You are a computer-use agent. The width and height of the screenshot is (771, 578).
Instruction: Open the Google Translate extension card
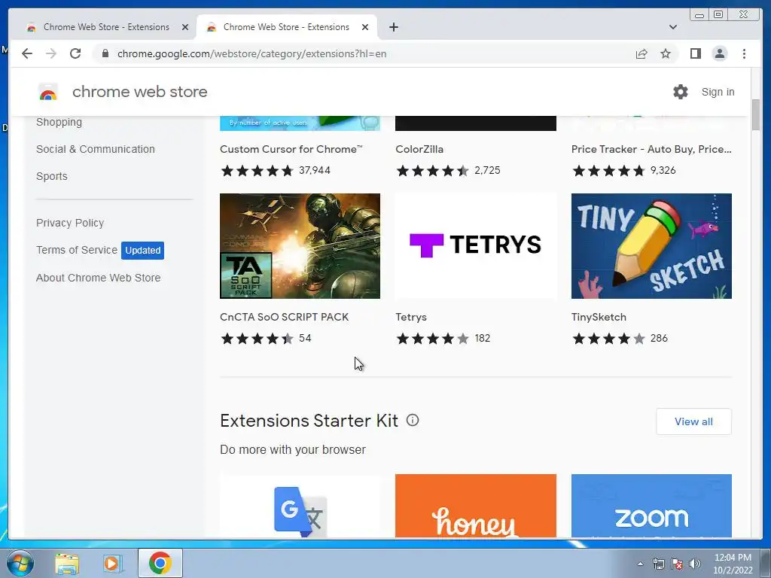(x=300, y=506)
